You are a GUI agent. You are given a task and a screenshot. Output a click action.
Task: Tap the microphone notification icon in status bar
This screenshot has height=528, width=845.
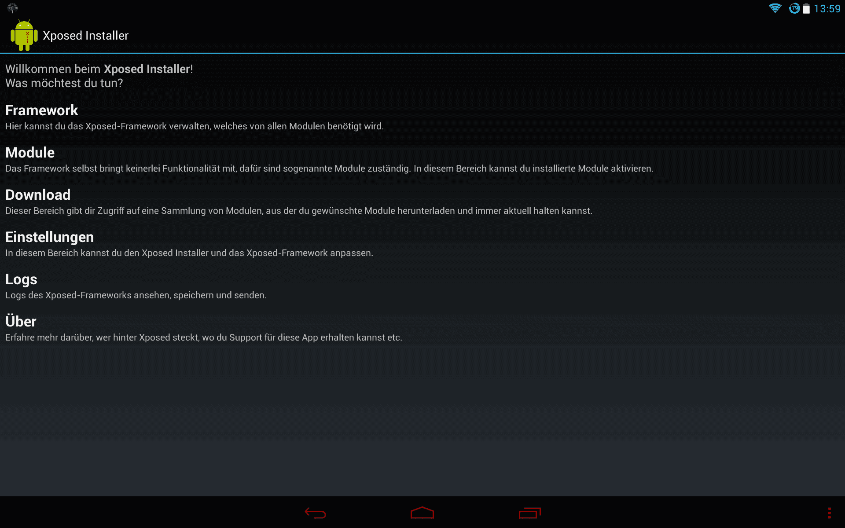(x=13, y=8)
